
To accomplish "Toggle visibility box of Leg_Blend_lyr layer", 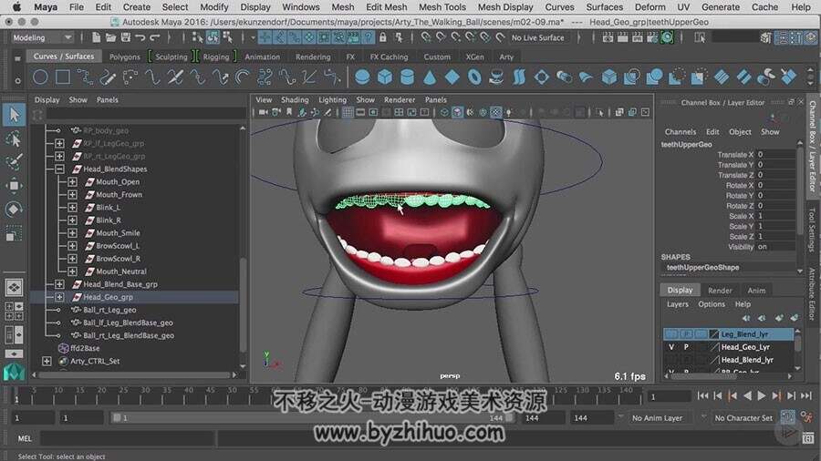I will point(671,333).
